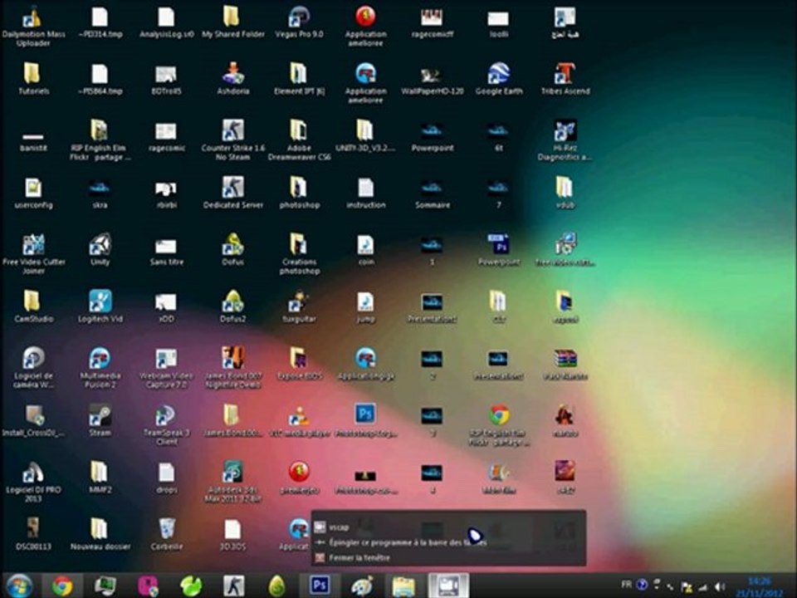Screen dimensions: 797x598
Task: Open Google Chrome from the taskbar
Action: pyautogui.click(x=62, y=586)
